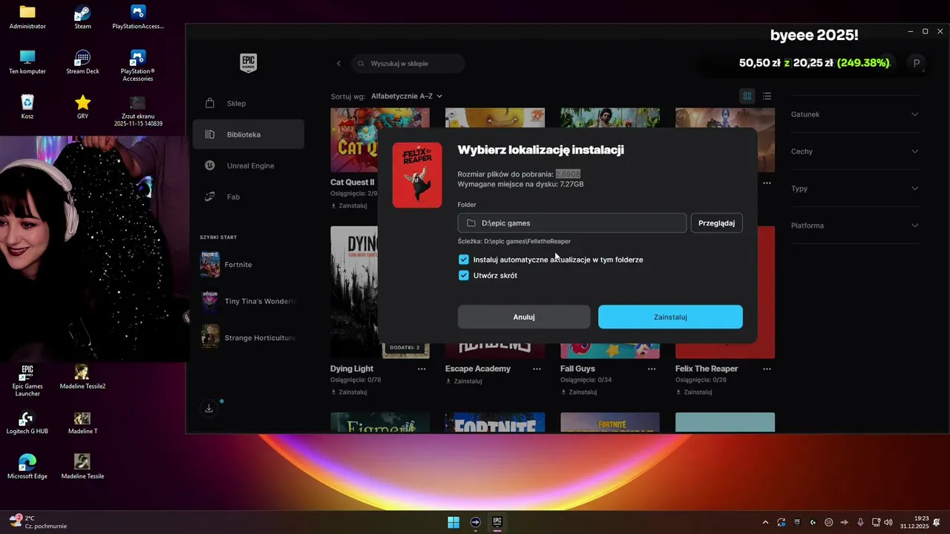Open the Sklep store section
Screen dimensions: 950x534
tap(248, 103)
